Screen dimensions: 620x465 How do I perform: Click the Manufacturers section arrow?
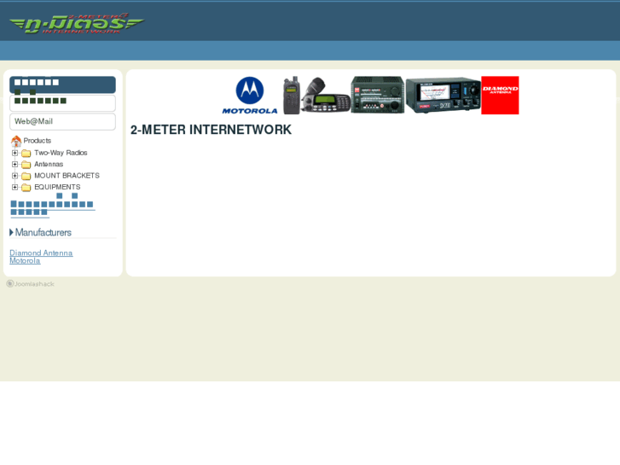pyautogui.click(x=11, y=232)
